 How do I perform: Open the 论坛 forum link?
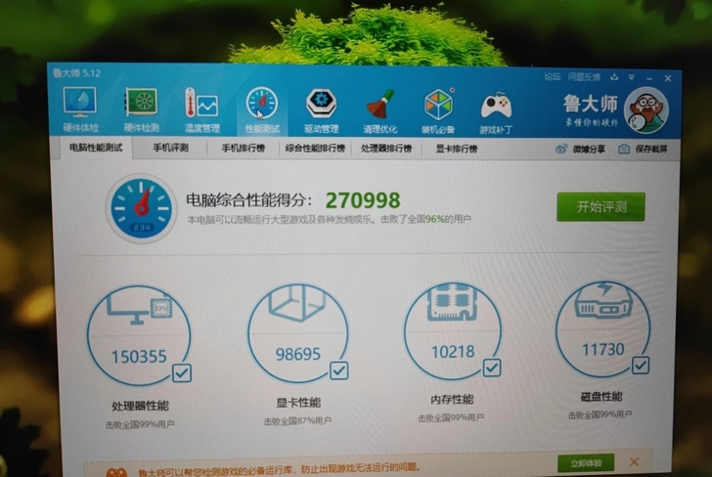point(553,76)
